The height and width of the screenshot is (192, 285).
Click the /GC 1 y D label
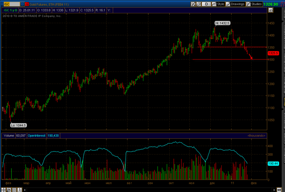click(x=10, y=10)
